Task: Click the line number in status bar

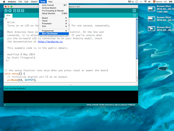Action: (x=5, y=105)
